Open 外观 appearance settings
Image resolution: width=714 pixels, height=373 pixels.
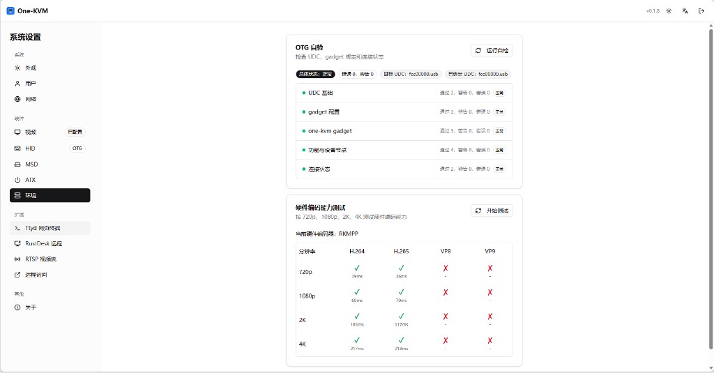click(31, 68)
